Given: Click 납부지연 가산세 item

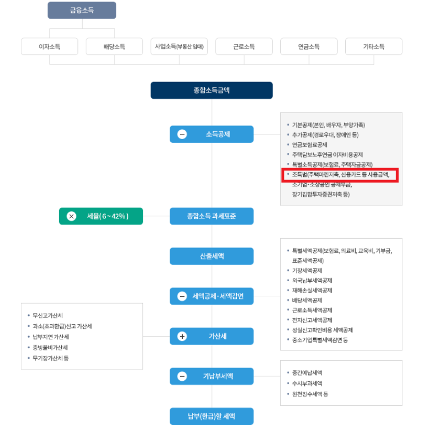Looking at the screenshot, I should (x=51, y=337).
